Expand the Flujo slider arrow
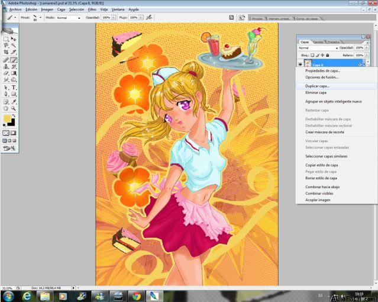This screenshot has height=302, width=378. tap(141, 18)
